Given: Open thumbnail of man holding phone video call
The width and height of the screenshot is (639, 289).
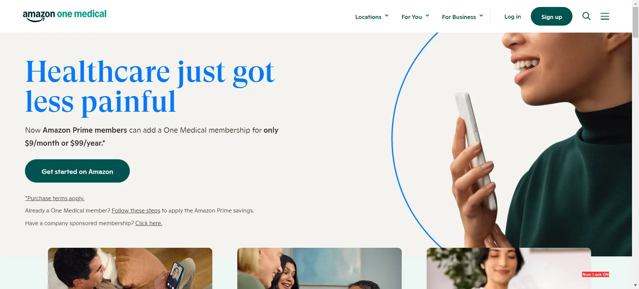Looking at the screenshot, I should tap(130, 268).
